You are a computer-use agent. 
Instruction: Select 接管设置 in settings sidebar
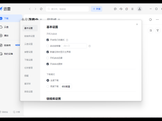28,52
